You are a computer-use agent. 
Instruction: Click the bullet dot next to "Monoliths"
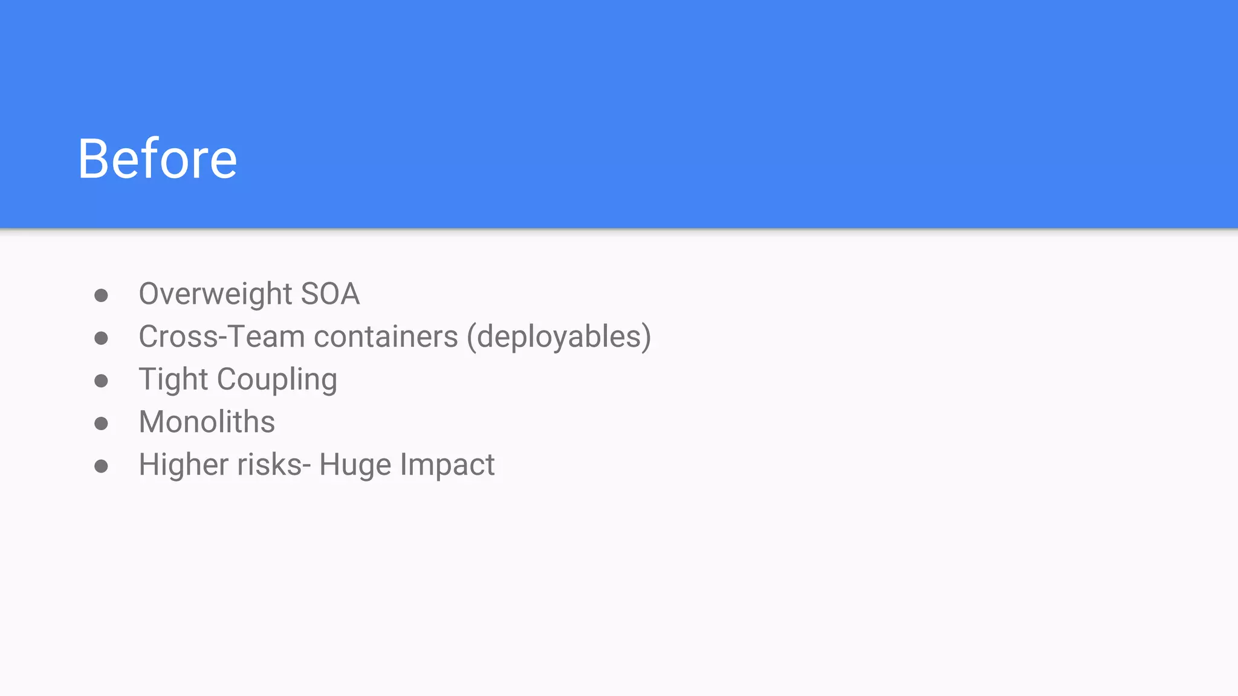(101, 424)
